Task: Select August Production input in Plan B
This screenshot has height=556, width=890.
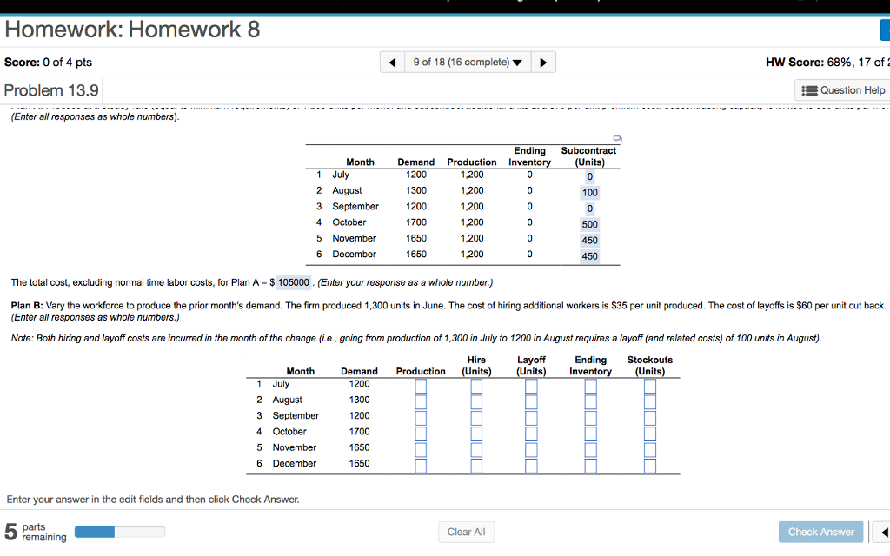Action: (x=421, y=401)
